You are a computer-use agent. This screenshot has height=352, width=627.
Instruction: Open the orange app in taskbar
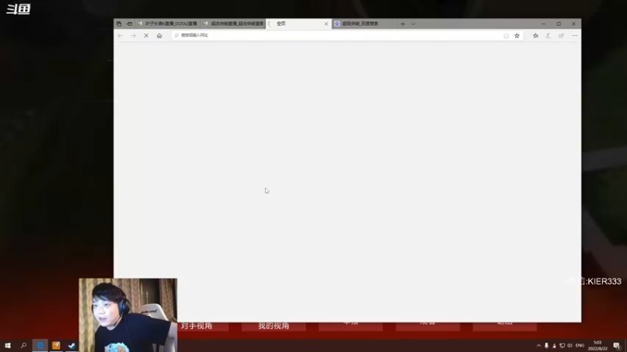coord(56,346)
